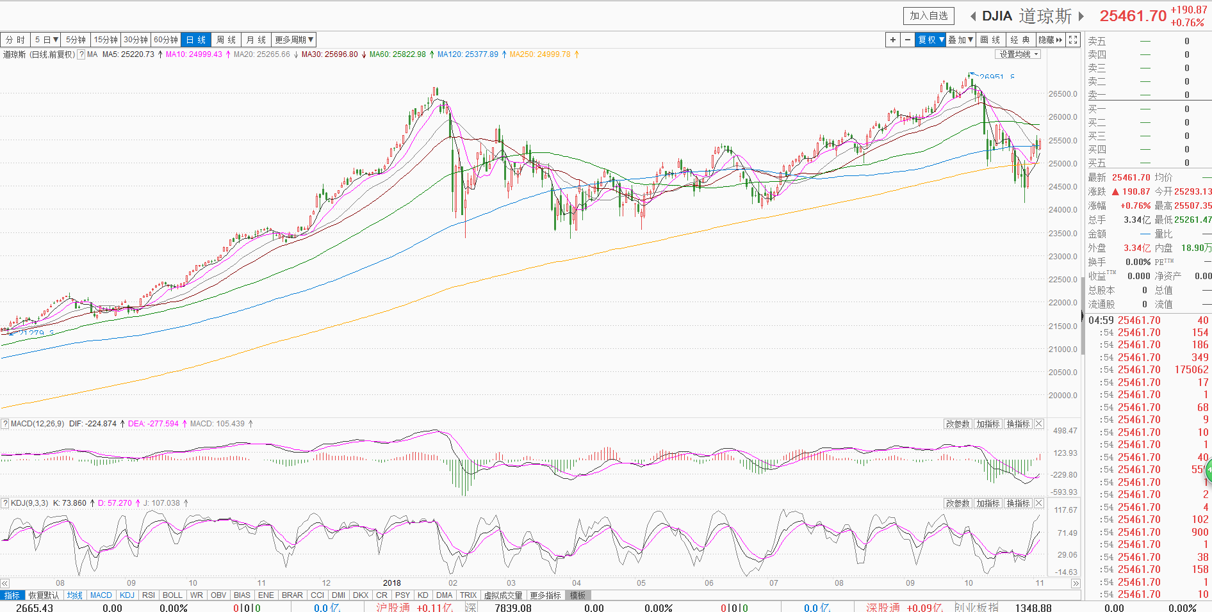Switch to 分时 intraday view
This screenshot has width=1212, height=612.
coord(15,40)
